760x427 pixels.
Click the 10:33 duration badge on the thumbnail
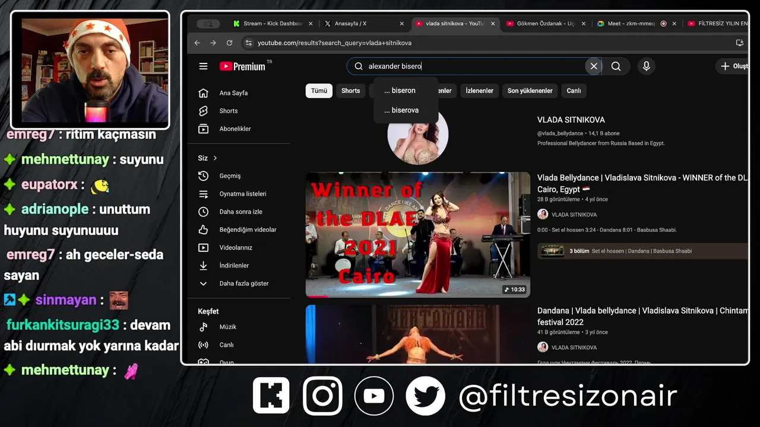pyautogui.click(x=514, y=289)
